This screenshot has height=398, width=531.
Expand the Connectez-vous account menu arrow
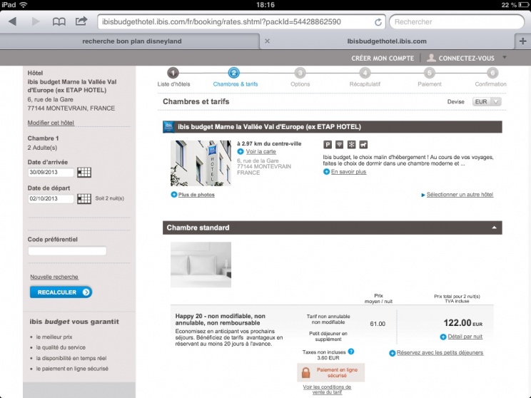coord(505,58)
